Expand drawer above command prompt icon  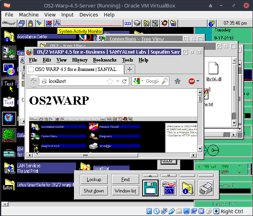(x=169, y=176)
